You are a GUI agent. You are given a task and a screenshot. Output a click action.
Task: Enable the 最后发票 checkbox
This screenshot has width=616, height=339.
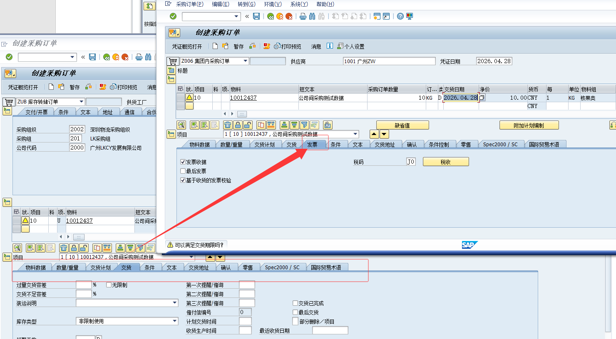click(183, 171)
